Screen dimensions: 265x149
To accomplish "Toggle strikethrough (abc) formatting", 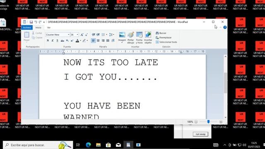I will click(63, 41).
